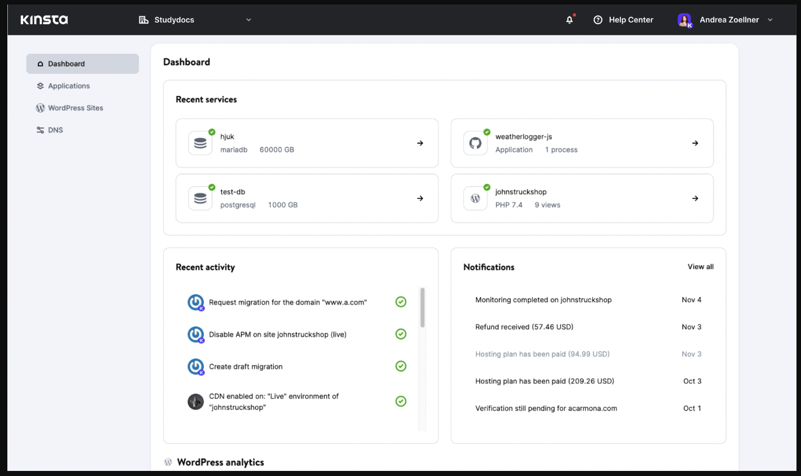Expand the user account menu chevron
The width and height of the screenshot is (801, 476).
[770, 20]
